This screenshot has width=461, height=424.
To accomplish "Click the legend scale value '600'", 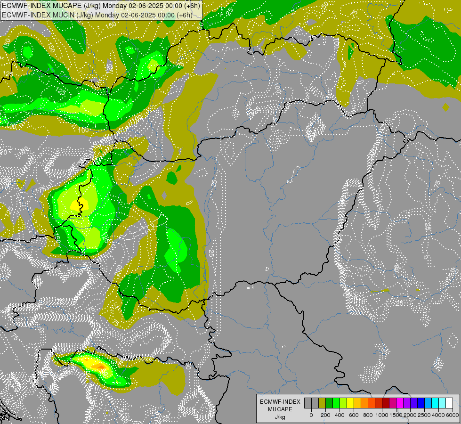I will (354, 415).
